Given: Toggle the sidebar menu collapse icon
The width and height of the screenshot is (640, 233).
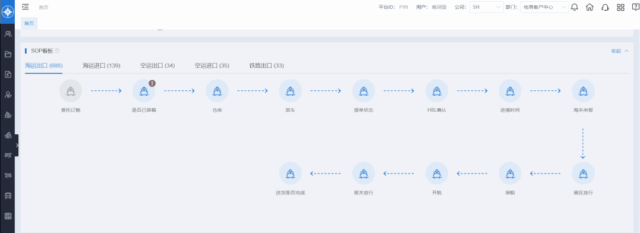Looking at the screenshot, I should 26,7.
